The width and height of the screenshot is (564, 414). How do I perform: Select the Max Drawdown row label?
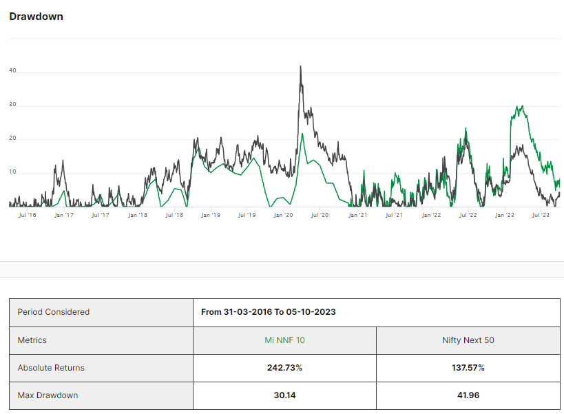point(48,395)
